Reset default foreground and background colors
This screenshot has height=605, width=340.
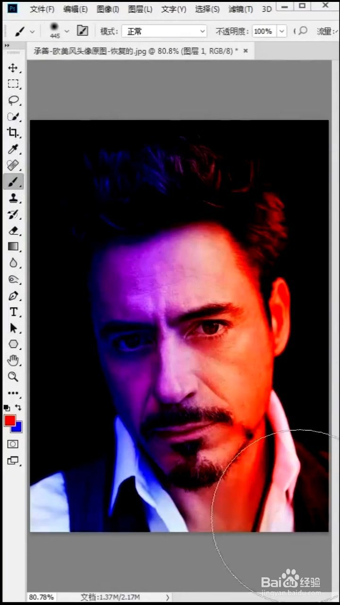(x=7, y=407)
